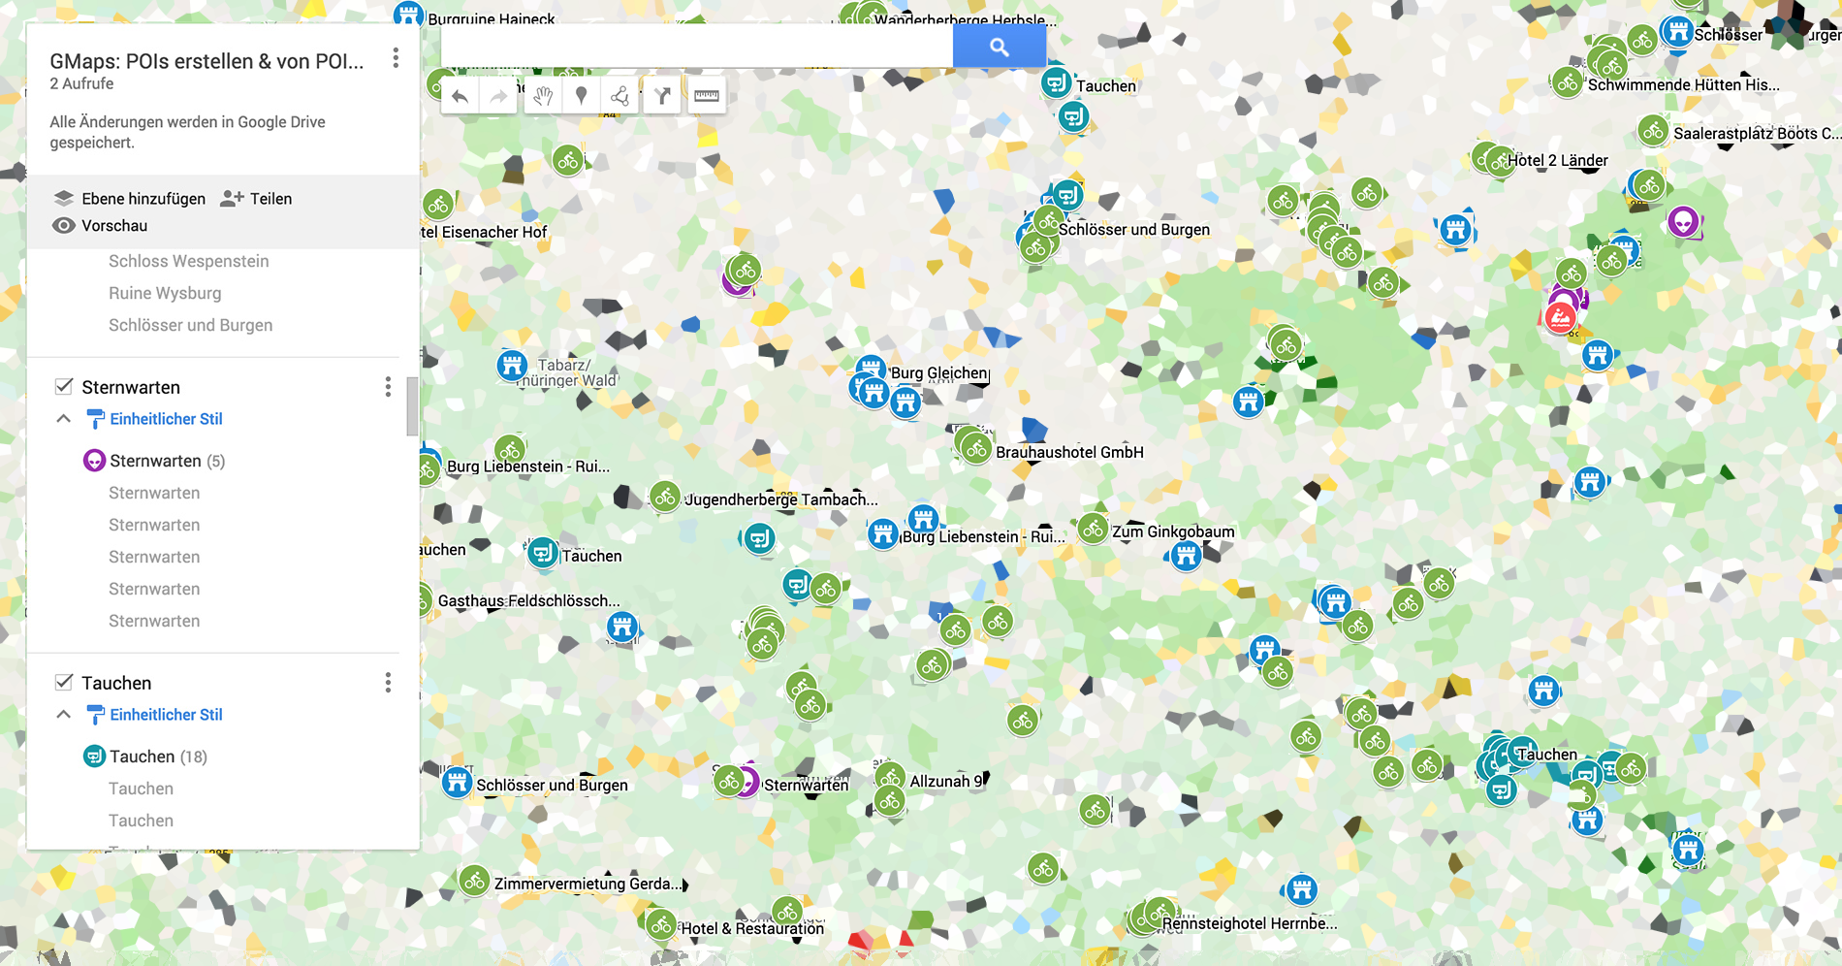Collapse the Sternwarten layer style chevron

(64, 419)
